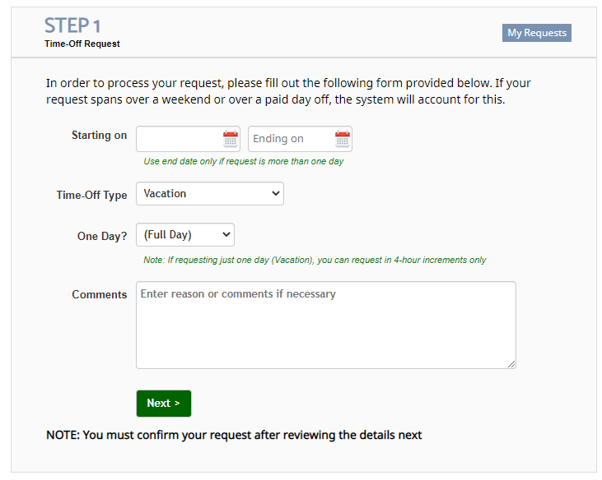The image size is (602, 480).
Task: Click the green end date hint text
Action: (244, 161)
